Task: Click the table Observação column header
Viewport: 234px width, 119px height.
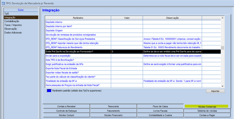Action: click(172, 18)
